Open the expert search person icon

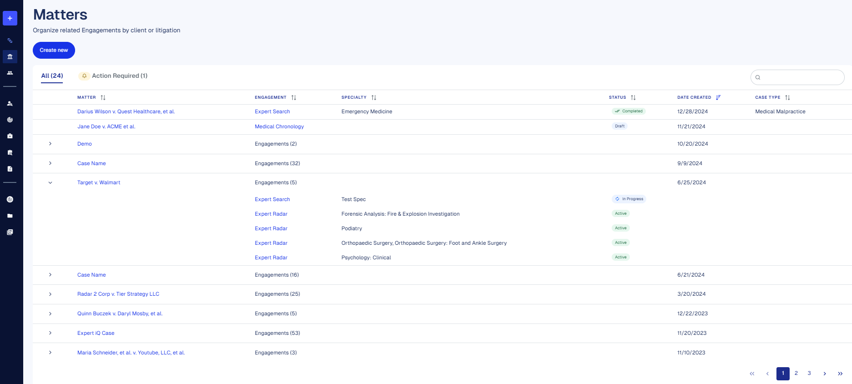pos(10,104)
